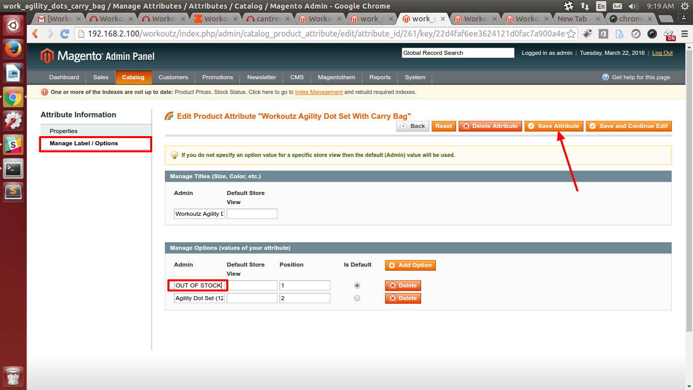Focus the Global Record Search field
Screen dimensions: 693x390
tap(458, 53)
